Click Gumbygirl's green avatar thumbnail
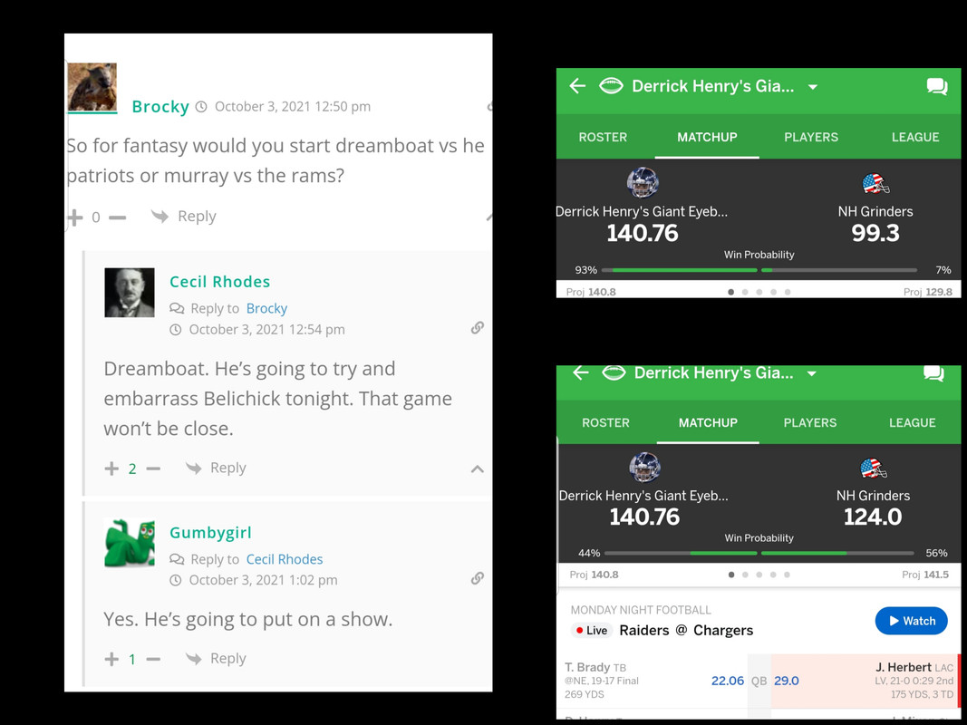Viewport: 967px width, 725px height. (x=130, y=543)
